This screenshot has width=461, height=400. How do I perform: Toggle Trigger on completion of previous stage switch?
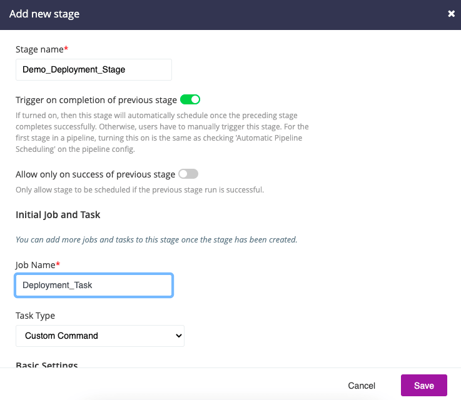[x=190, y=99]
